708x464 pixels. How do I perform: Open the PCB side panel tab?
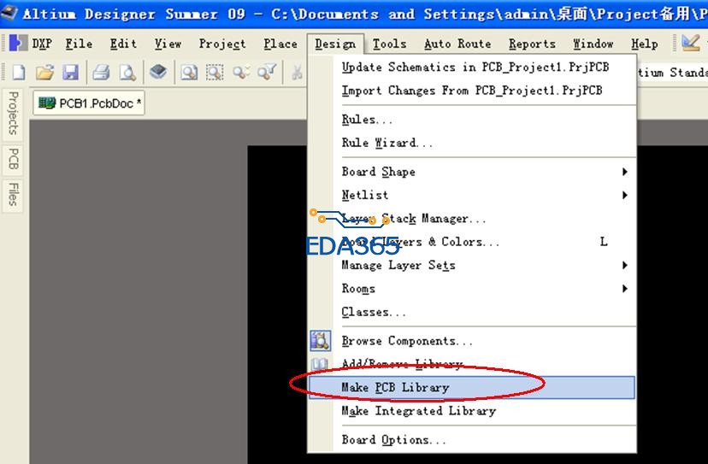13,159
